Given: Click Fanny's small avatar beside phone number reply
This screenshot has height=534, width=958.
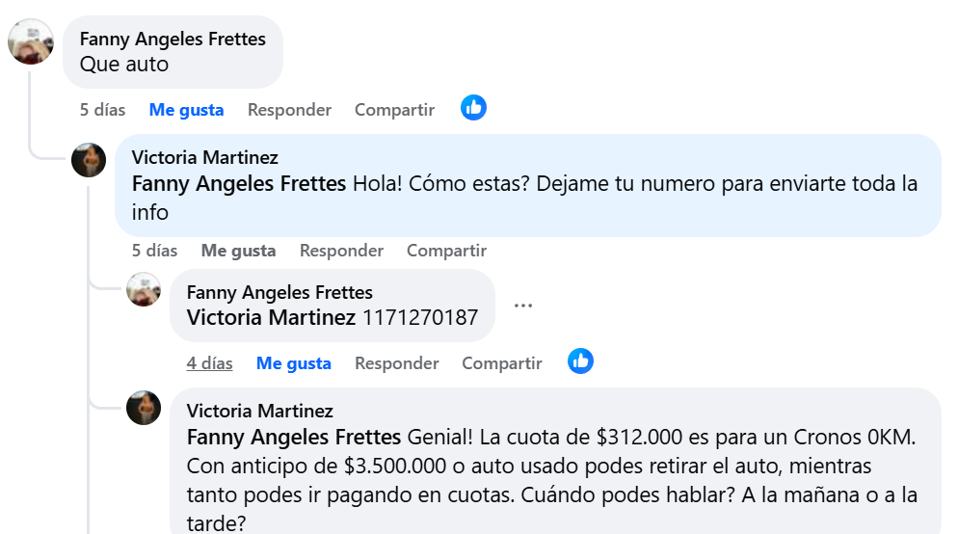Looking at the screenshot, I should click(x=144, y=289).
